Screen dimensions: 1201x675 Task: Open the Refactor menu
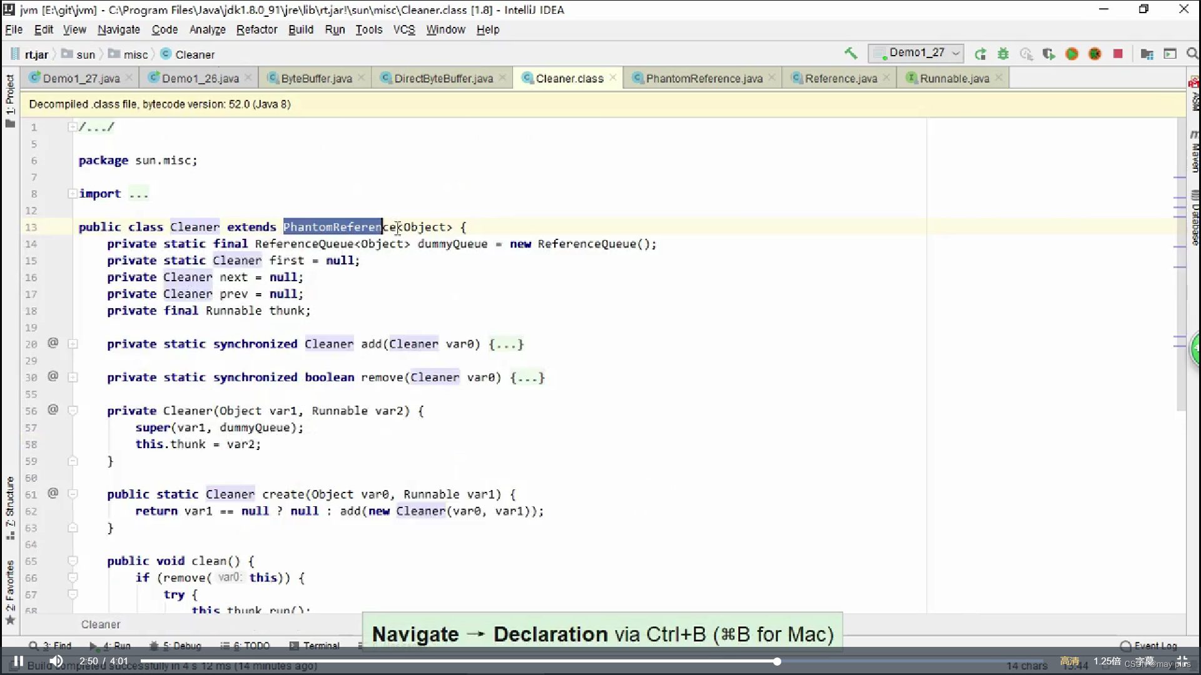click(256, 29)
